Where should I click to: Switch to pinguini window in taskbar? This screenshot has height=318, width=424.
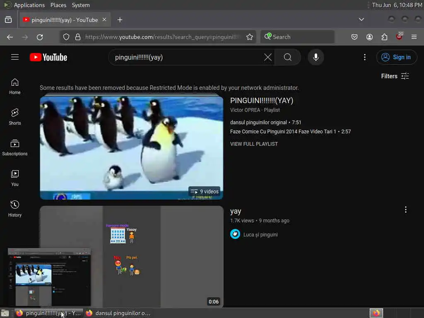[49, 313]
